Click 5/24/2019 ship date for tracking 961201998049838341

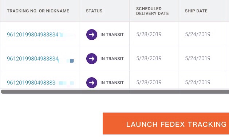pos(198,34)
